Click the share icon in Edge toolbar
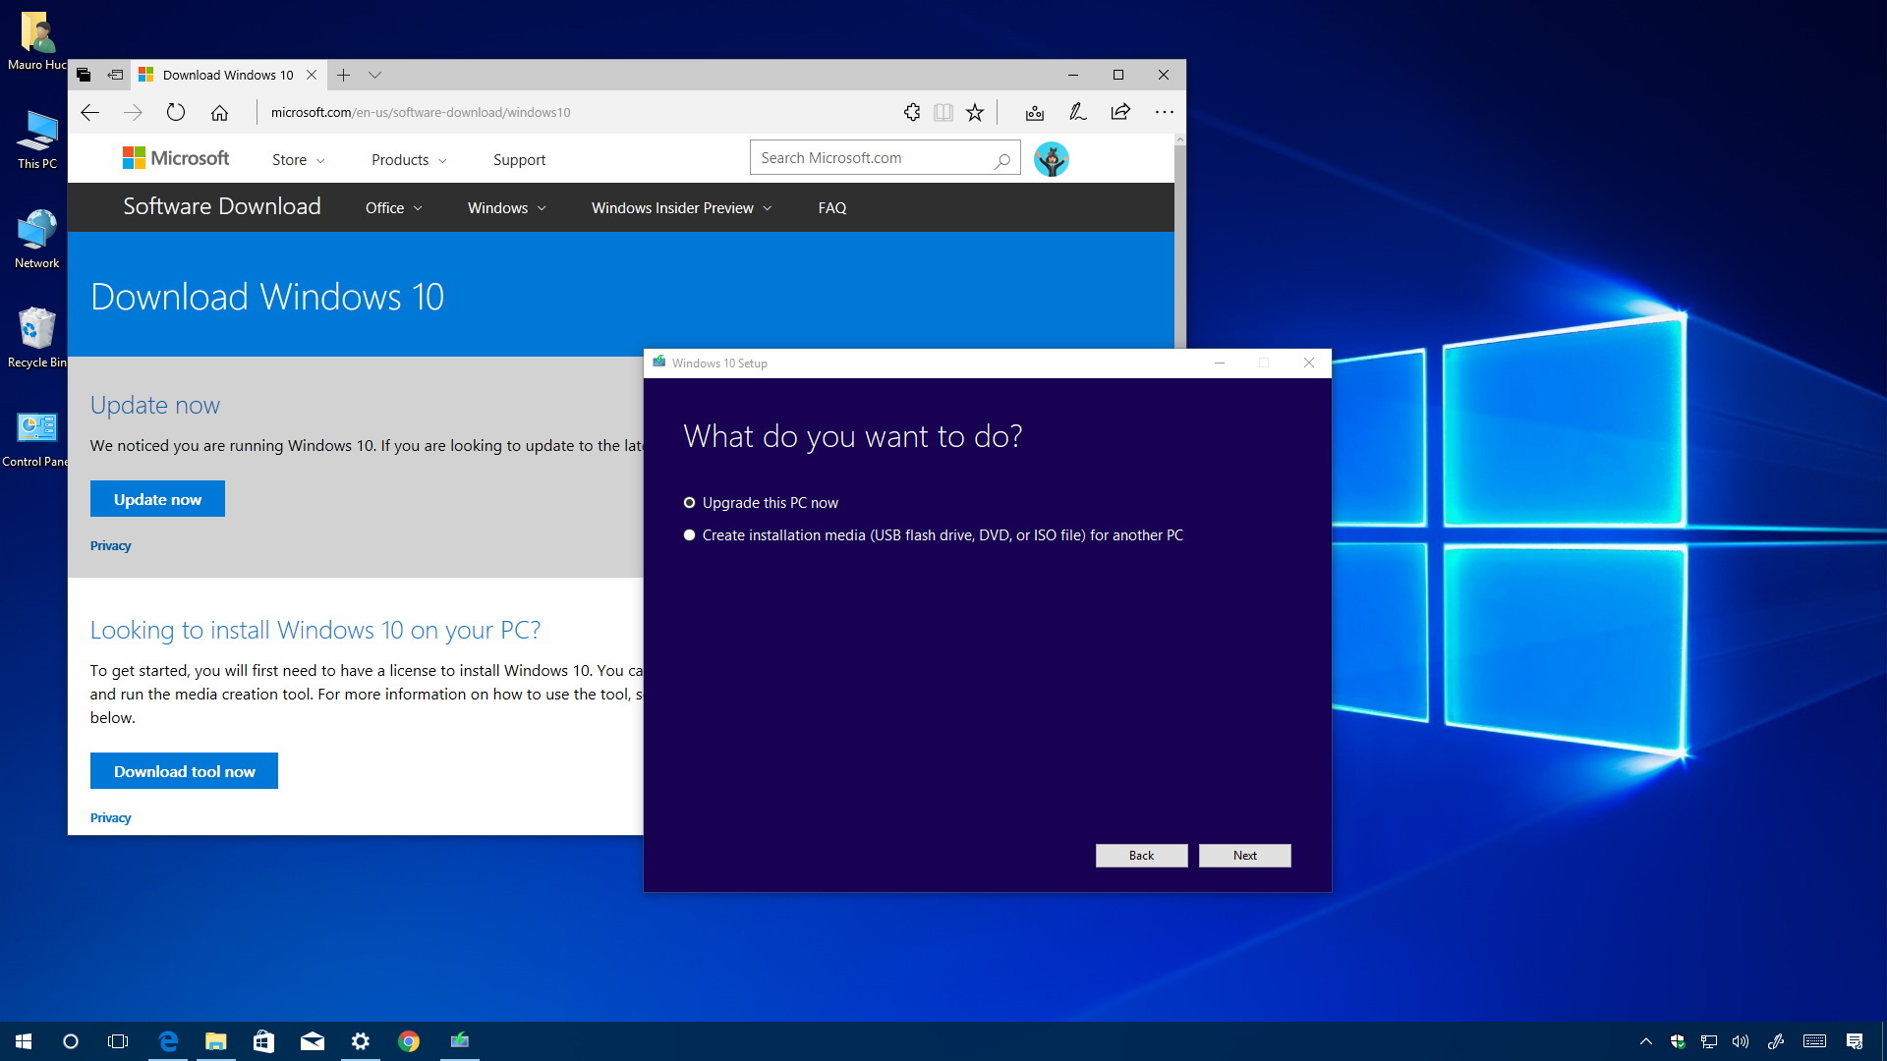 click(1119, 111)
